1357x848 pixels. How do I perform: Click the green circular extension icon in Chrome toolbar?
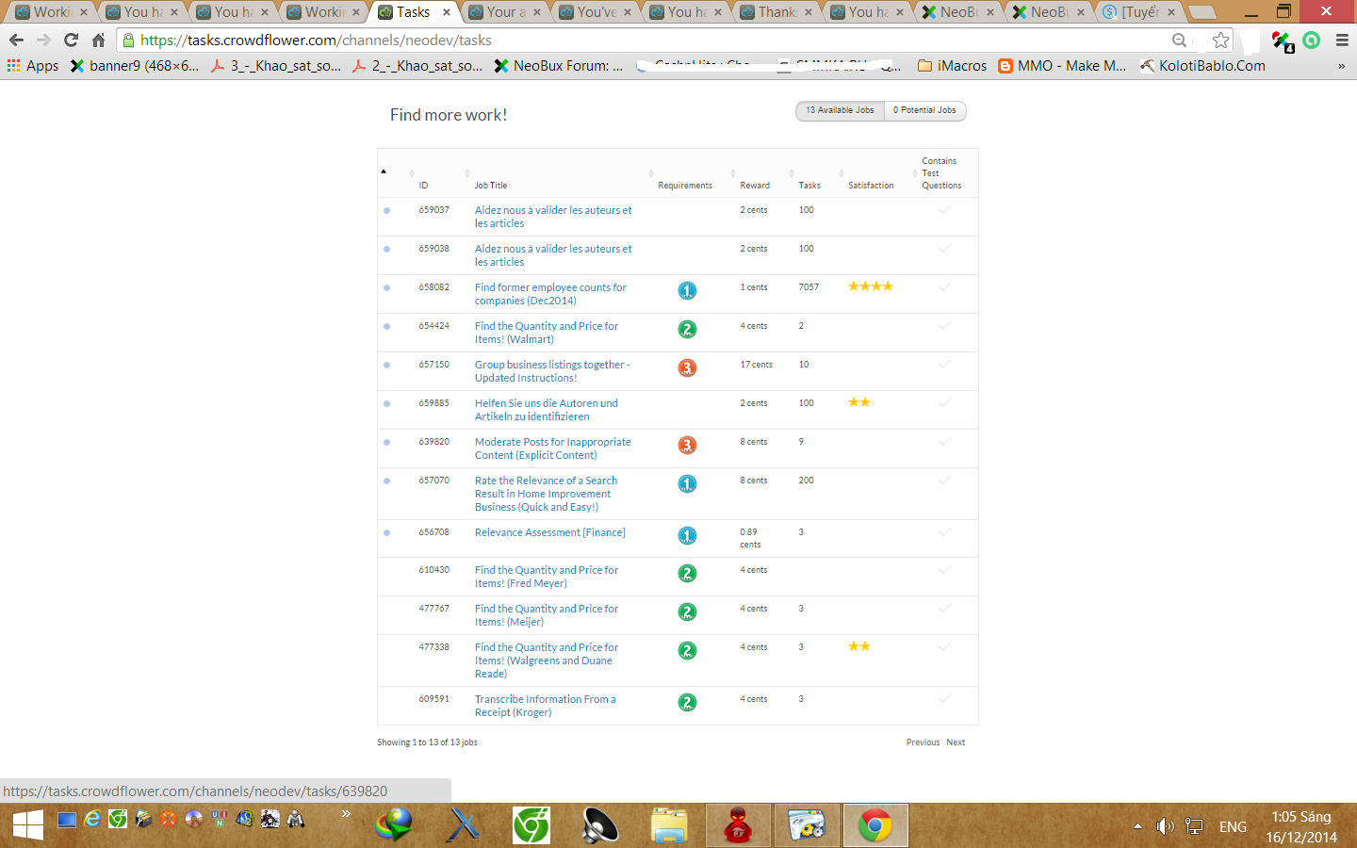tap(1311, 41)
